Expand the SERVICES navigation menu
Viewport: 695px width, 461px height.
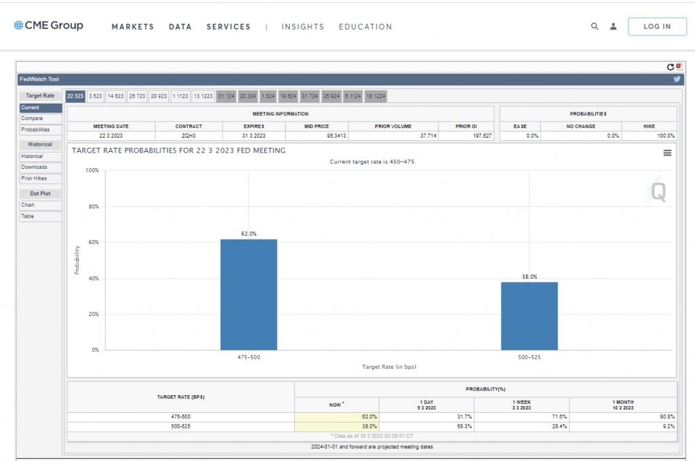(x=228, y=27)
